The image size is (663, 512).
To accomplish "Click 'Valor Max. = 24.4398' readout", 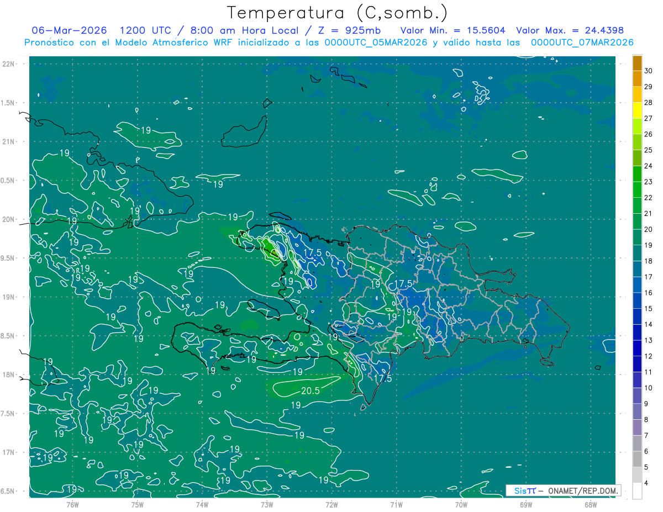I will [570, 30].
